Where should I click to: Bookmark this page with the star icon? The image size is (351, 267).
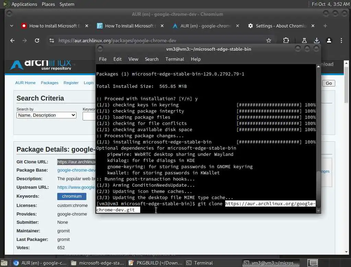pyautogui.click(x=269, y=40)
